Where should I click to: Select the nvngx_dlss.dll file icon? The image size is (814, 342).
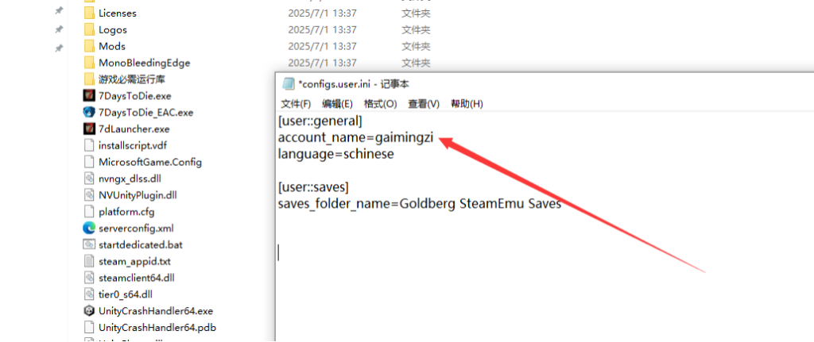point(89,179)
